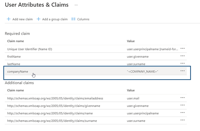Click the Claim name column header under Required claim
The image size is (200, 131).
[16, 41]
